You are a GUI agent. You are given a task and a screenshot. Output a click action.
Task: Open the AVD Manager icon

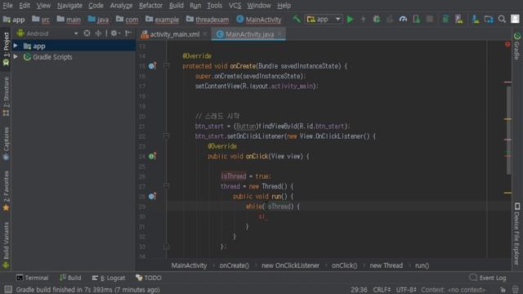(459, 20)
